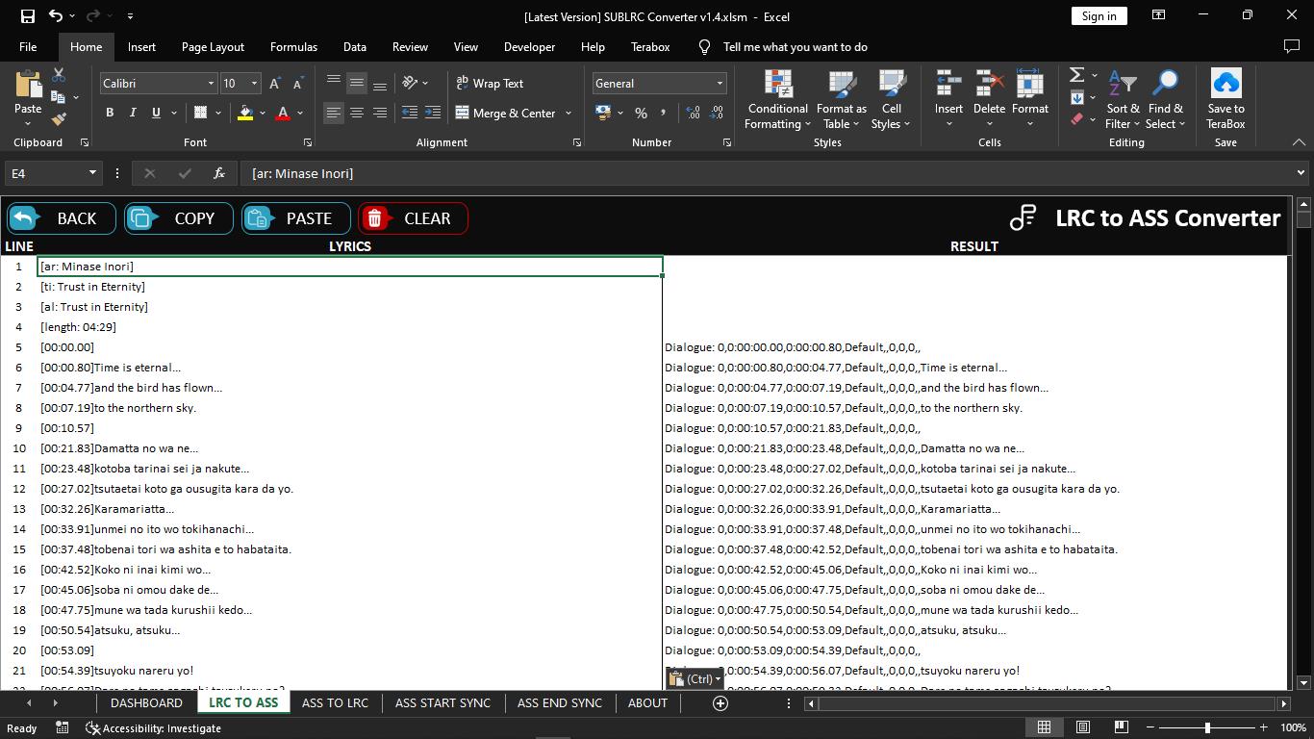Open Customize Quick Access Toolbar dropdown
This screenshot has height=739, width=1314.
(x=130, y=15)
